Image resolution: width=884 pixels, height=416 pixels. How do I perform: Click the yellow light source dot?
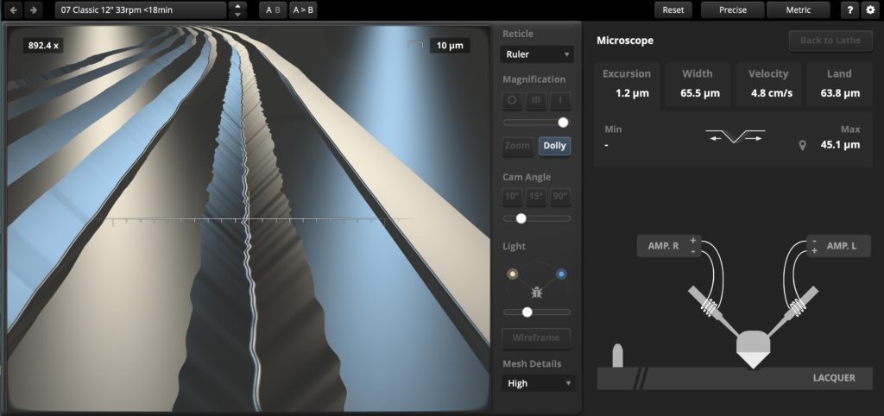pos(513,274)
